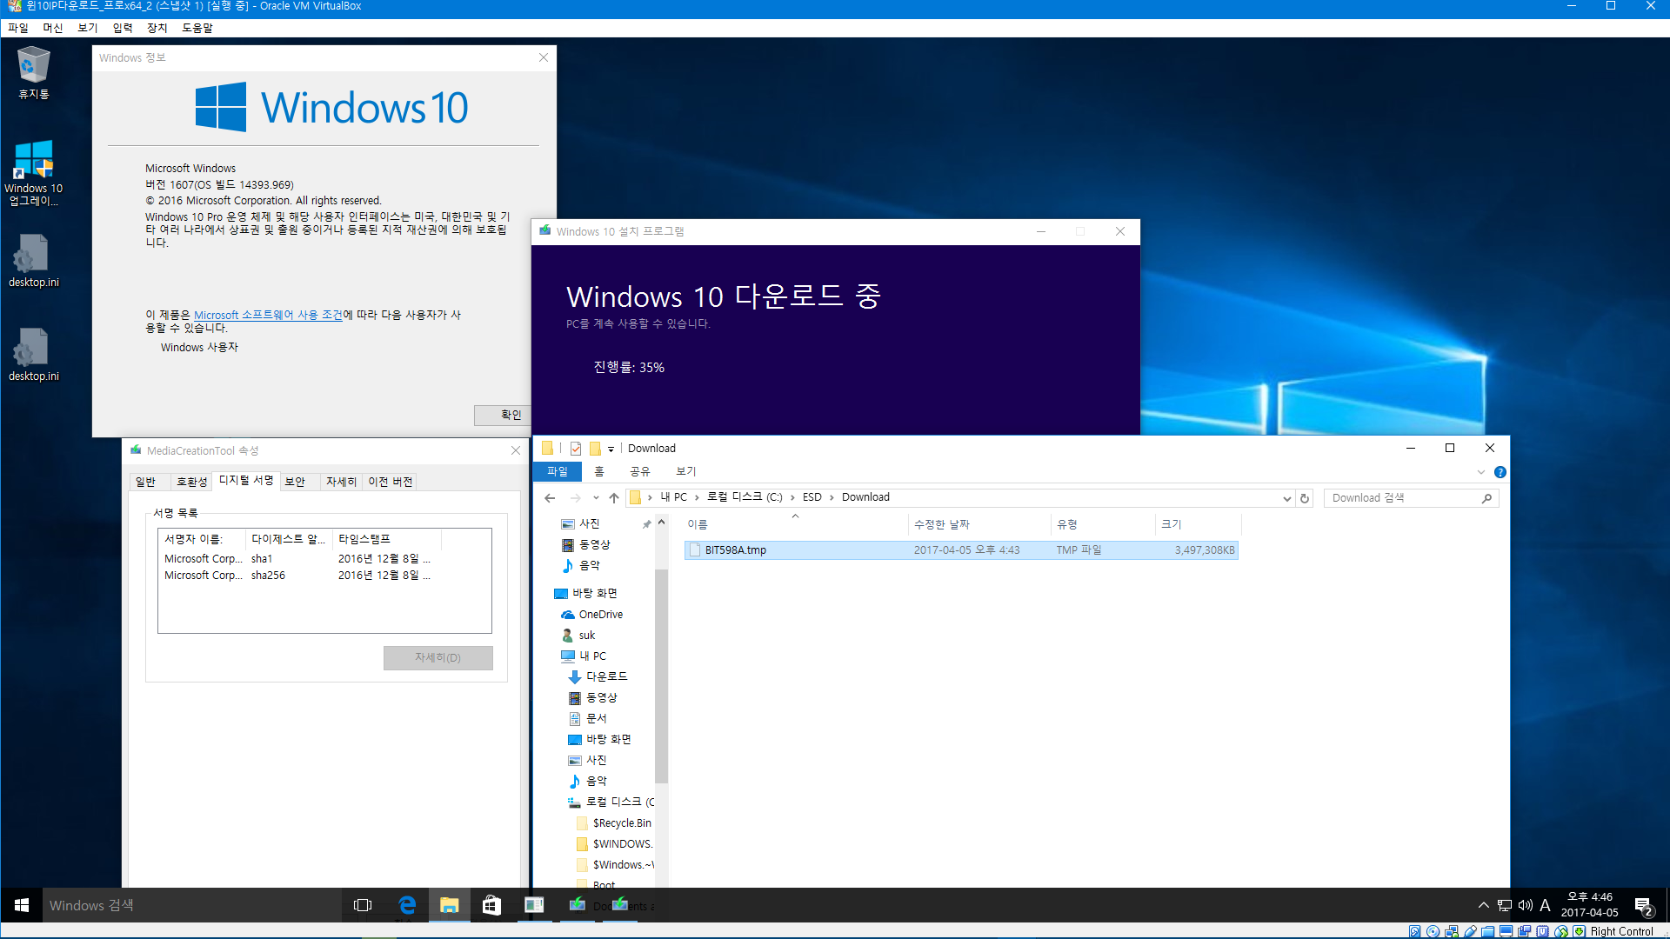Screen dimensions: 1670x939
Task: Click the Explorer help question mark icon
Action: pyautogui.click(x=1500, y=472)
